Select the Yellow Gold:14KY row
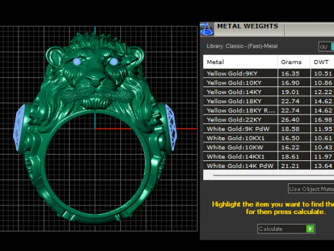The image size is (334, 251). click(269, 92)
